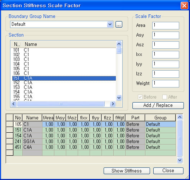Image resolution: width=190 pixels, height=180 pixels.
Task: Enable the After checkbox
Action: (164, 97)
